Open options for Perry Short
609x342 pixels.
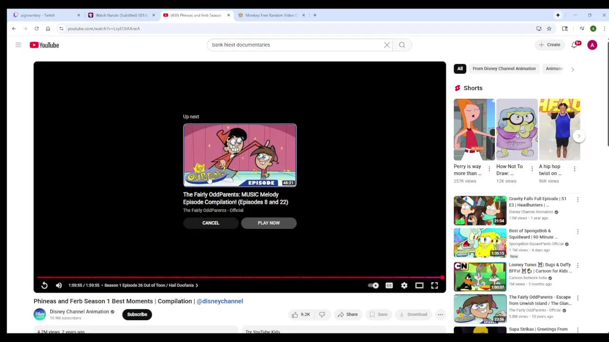[x=489, y=169]
